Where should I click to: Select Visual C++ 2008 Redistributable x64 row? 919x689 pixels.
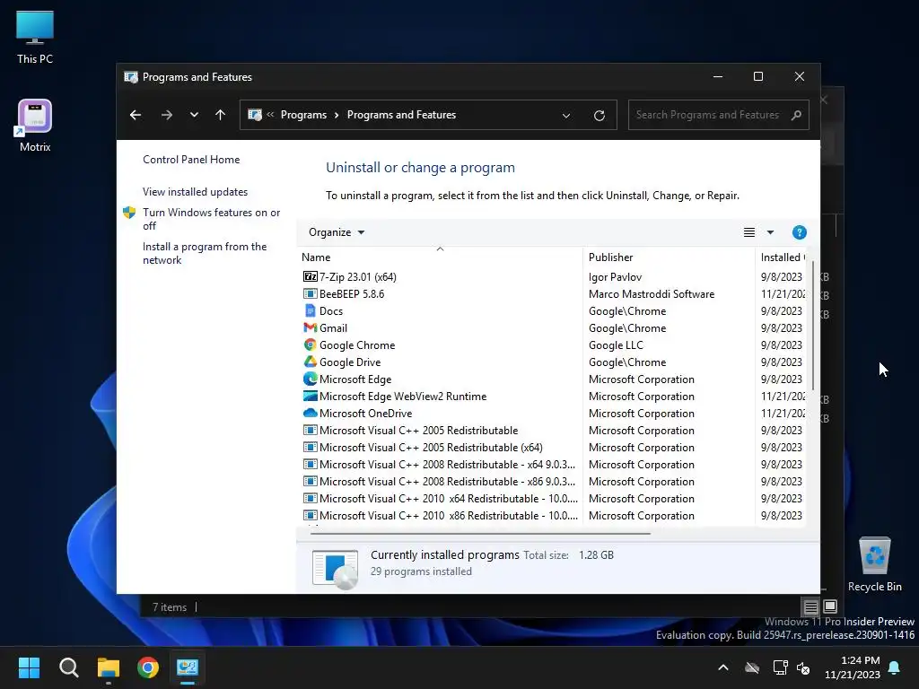551,464
